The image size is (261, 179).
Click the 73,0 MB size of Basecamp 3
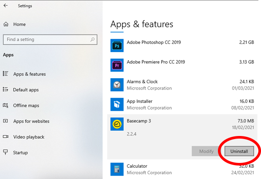click(x=246, y=121)
